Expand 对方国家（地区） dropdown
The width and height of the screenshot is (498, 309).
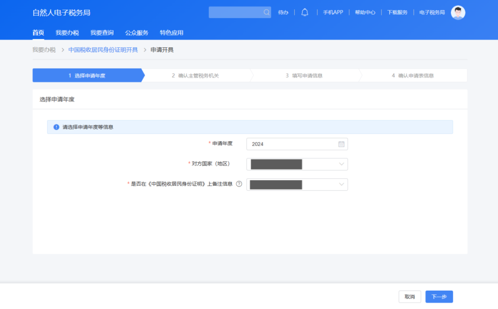pos(342,164)
